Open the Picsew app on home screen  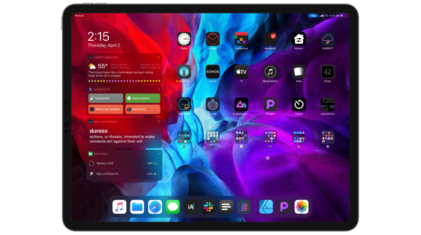[x=270, y=104]
